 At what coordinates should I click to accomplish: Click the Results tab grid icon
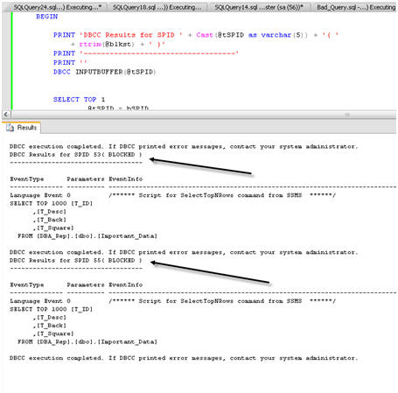[x=10, y=128]
